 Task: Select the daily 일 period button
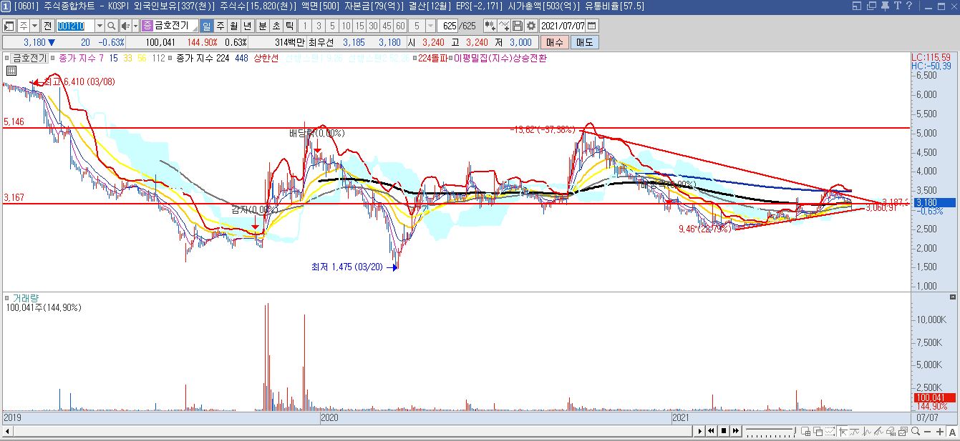point(207,26)
